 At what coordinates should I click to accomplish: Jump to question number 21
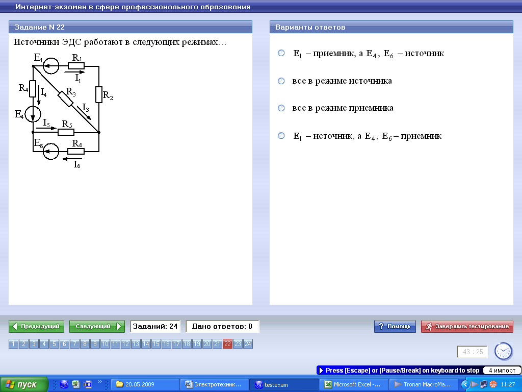tap(217, 344)
